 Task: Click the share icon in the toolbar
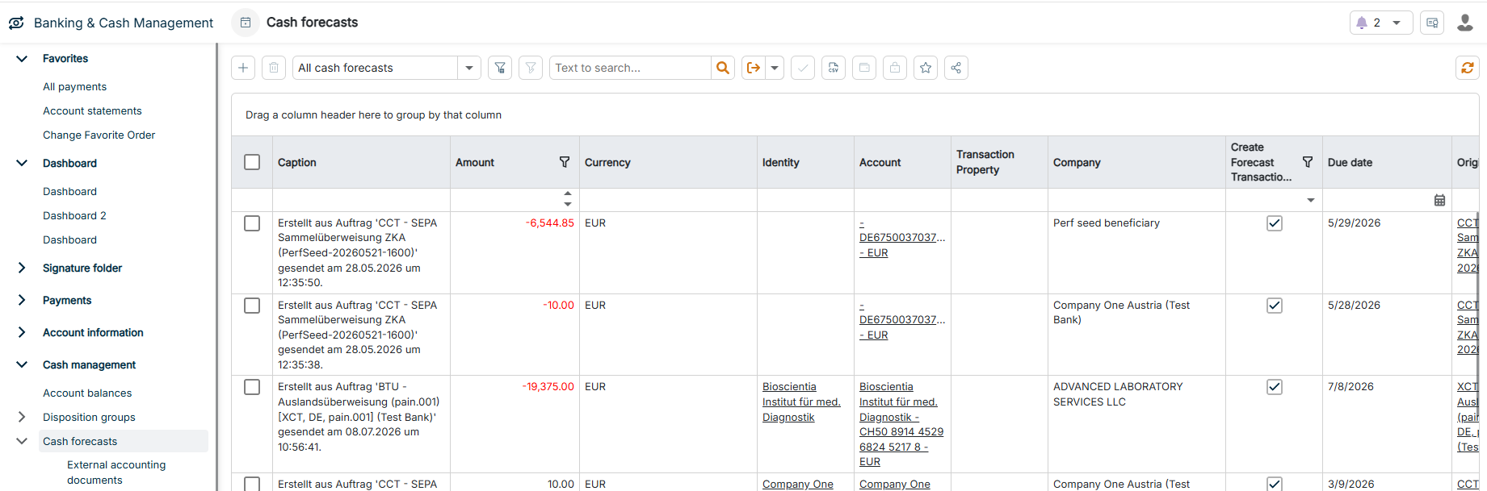pos(956,68)
